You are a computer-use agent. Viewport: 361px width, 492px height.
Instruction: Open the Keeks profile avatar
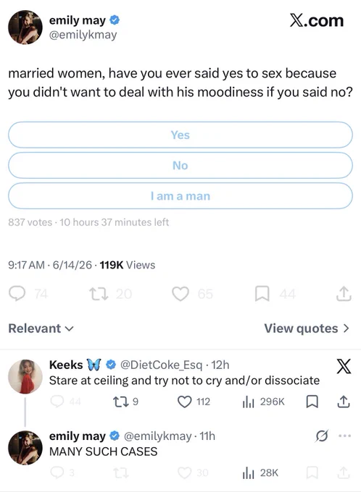tap(25, 376)
